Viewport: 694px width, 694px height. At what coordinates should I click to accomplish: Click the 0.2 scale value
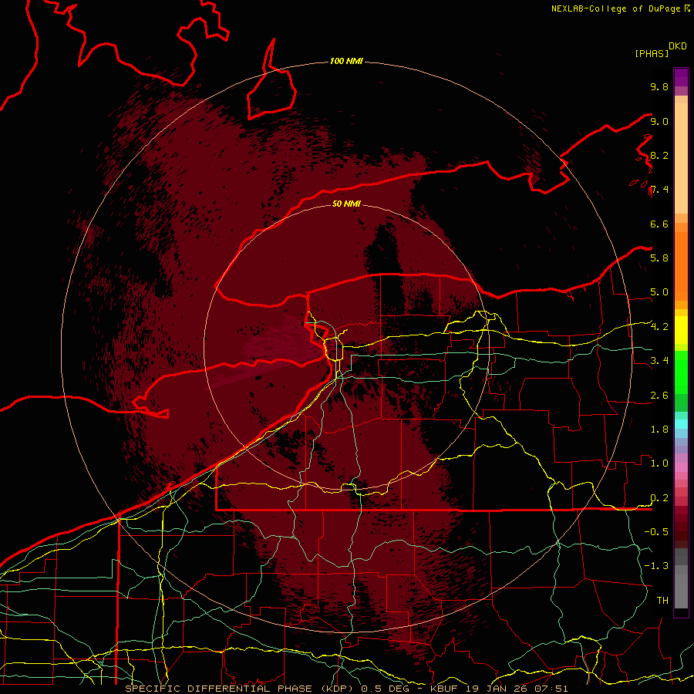tap(659, 498)
